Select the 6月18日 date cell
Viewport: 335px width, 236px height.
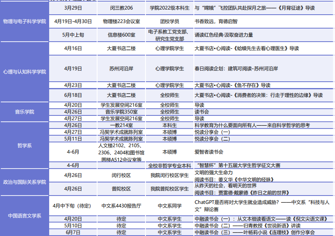[73, 95]
